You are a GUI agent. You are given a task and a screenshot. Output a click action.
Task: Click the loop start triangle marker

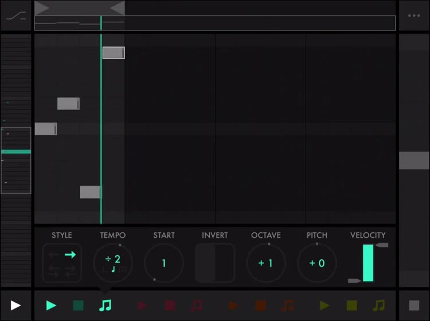[42, 7]
